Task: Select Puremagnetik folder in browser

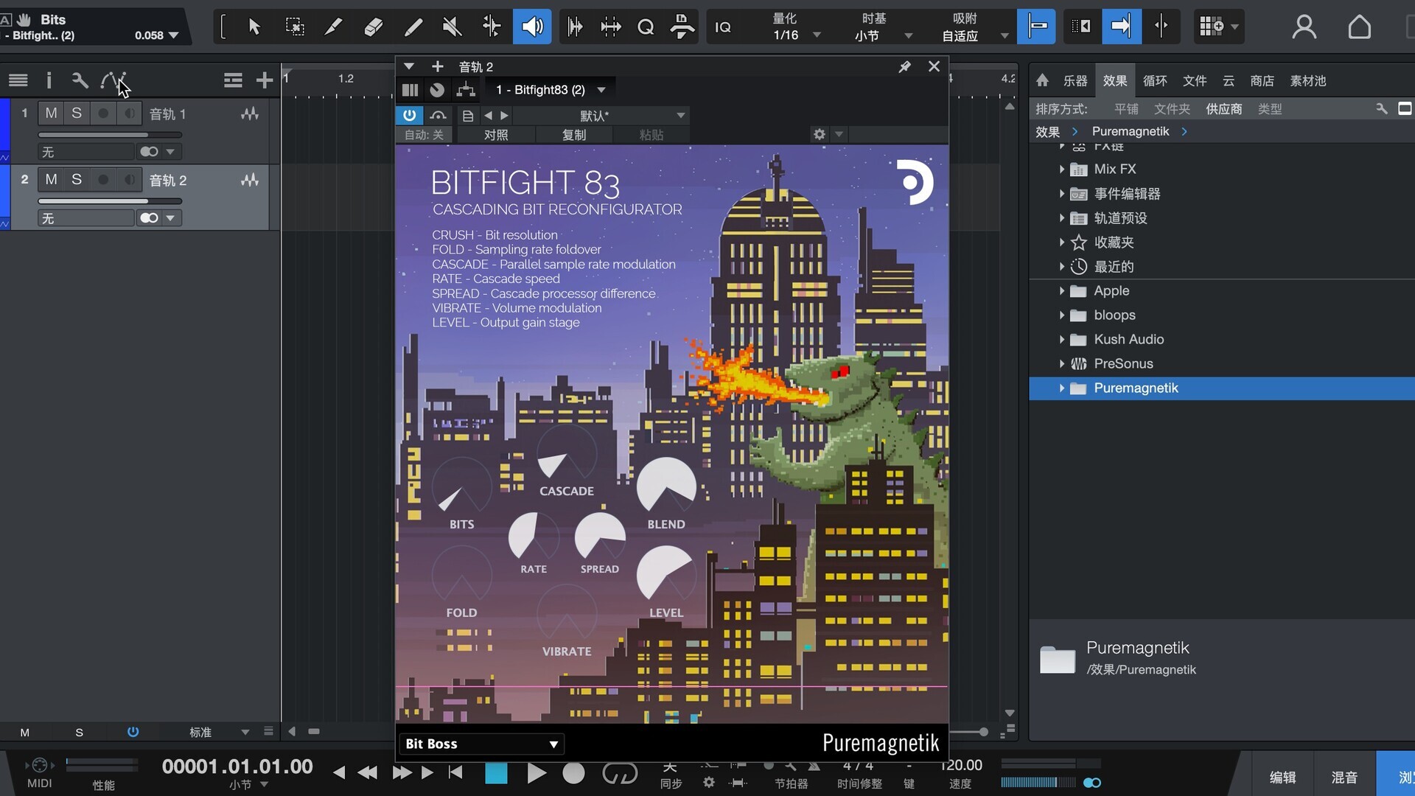Action: [1222, 388]
